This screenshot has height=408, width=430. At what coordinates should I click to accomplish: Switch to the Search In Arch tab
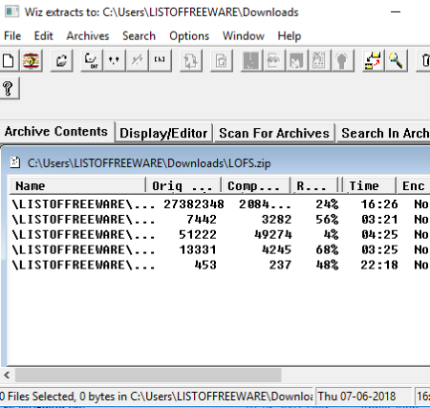[384, 133]
